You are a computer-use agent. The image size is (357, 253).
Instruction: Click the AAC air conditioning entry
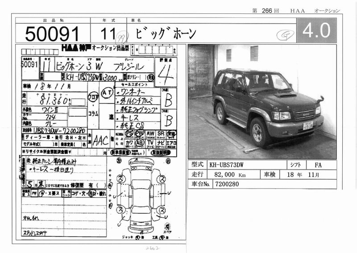point(100,140)
